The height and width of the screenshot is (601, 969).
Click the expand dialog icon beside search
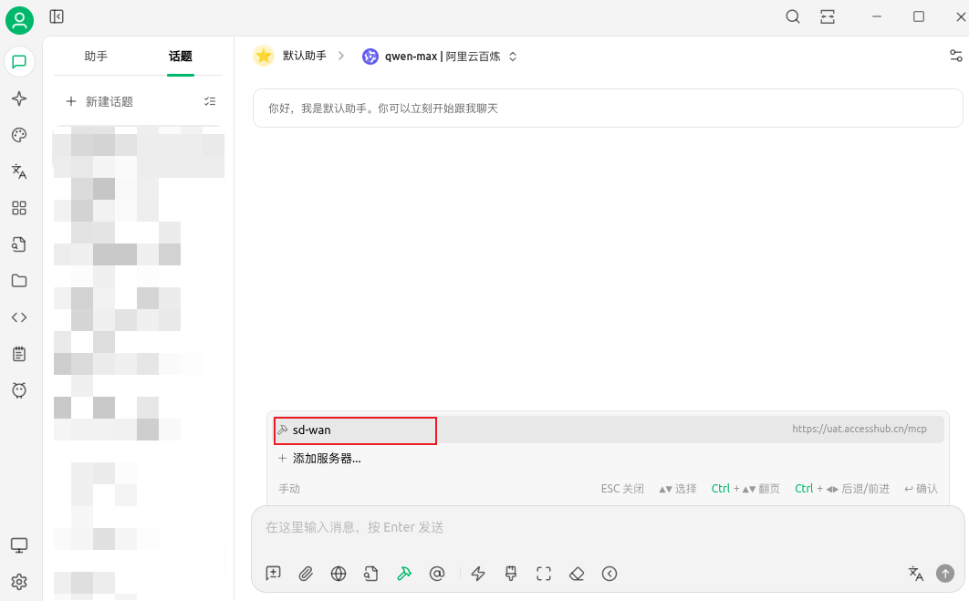[828, 16]
